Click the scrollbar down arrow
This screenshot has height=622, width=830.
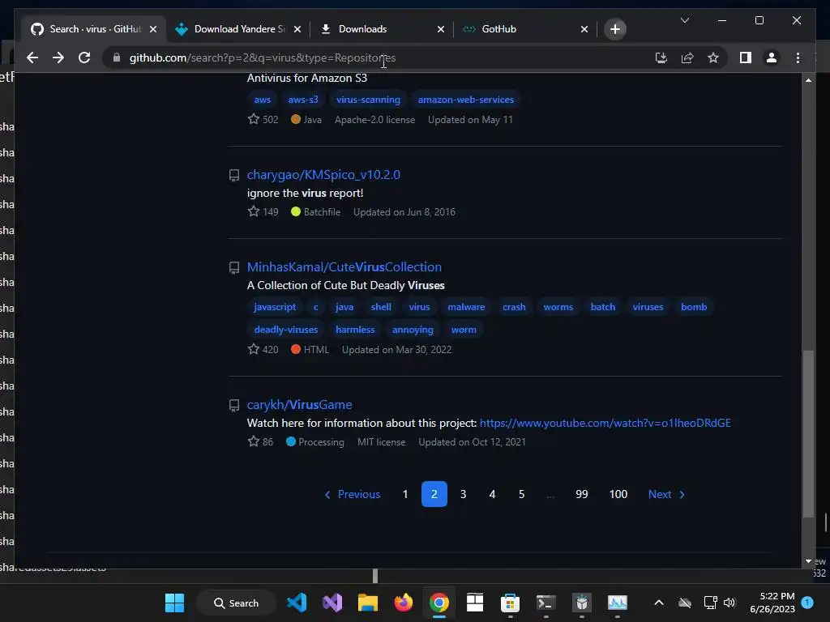coord(808,560)
